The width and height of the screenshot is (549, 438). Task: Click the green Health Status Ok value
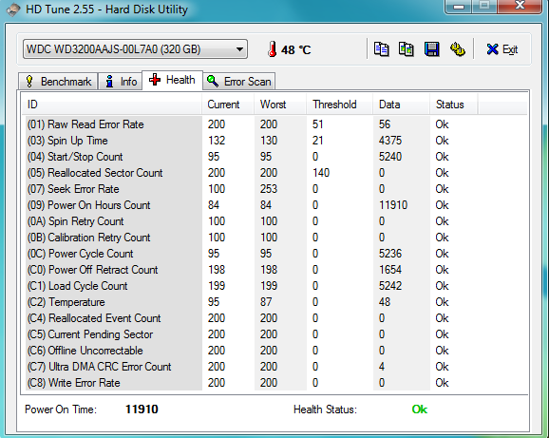[420, 409]
